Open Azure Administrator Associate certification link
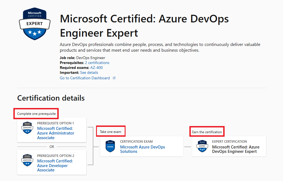Image resolution: width=283 pixels, height=181 pixels. pyautogui.click(x=56, y=133)
